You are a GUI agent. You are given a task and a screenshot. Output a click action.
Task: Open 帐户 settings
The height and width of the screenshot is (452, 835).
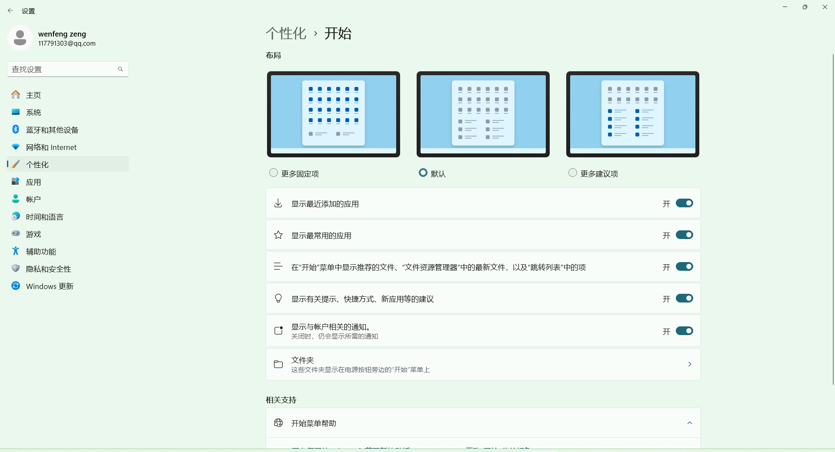(68, 199)
